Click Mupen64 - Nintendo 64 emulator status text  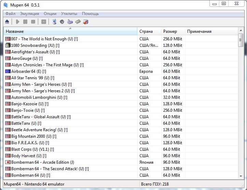pyautogui.click(x=34, y=184)
